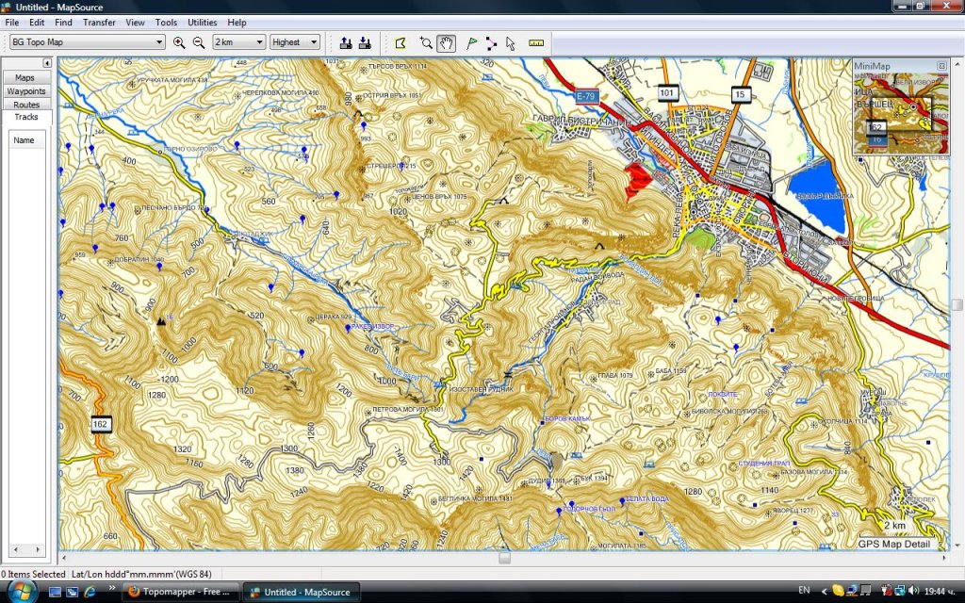The height and width of the screenshot is (603, 965).
Task: Select the Waypoint flag tool
Action: pyautogui.click(x=472, y=42)
